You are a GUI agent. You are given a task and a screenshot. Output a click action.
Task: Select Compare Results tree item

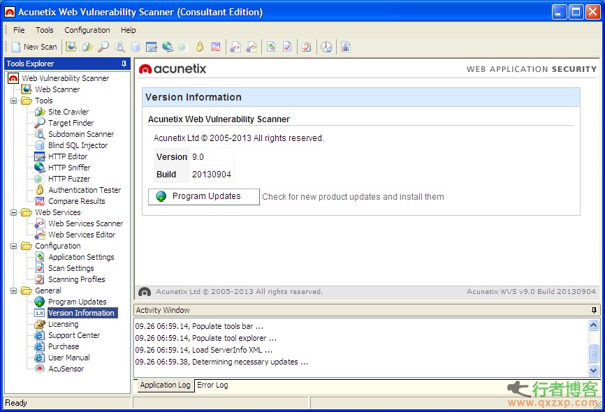pyautogui.click(x=77, y=201)
